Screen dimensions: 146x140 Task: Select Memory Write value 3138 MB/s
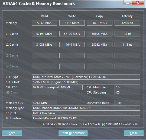[72, 23]
